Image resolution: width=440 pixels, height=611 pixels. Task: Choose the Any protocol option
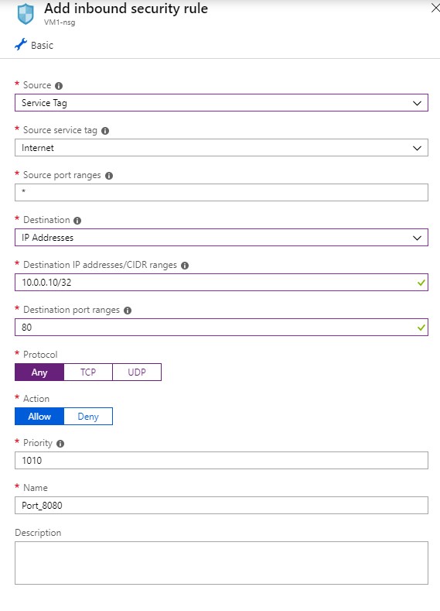click(39, 372)
